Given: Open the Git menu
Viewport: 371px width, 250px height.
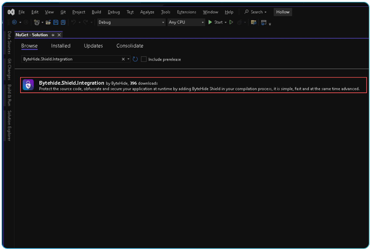Looking at the screenshot, I should point(63,12).
